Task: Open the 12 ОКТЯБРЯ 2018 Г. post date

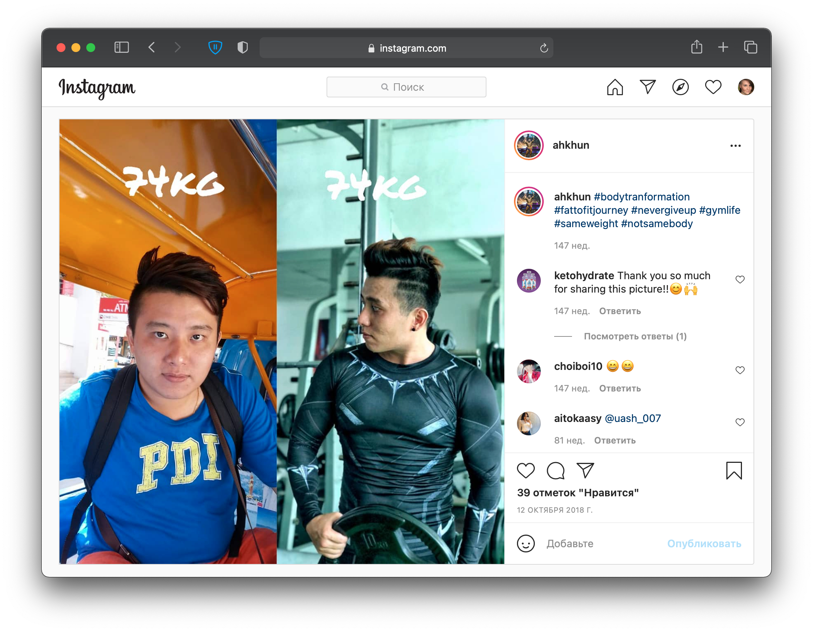Action: [555, 510]
